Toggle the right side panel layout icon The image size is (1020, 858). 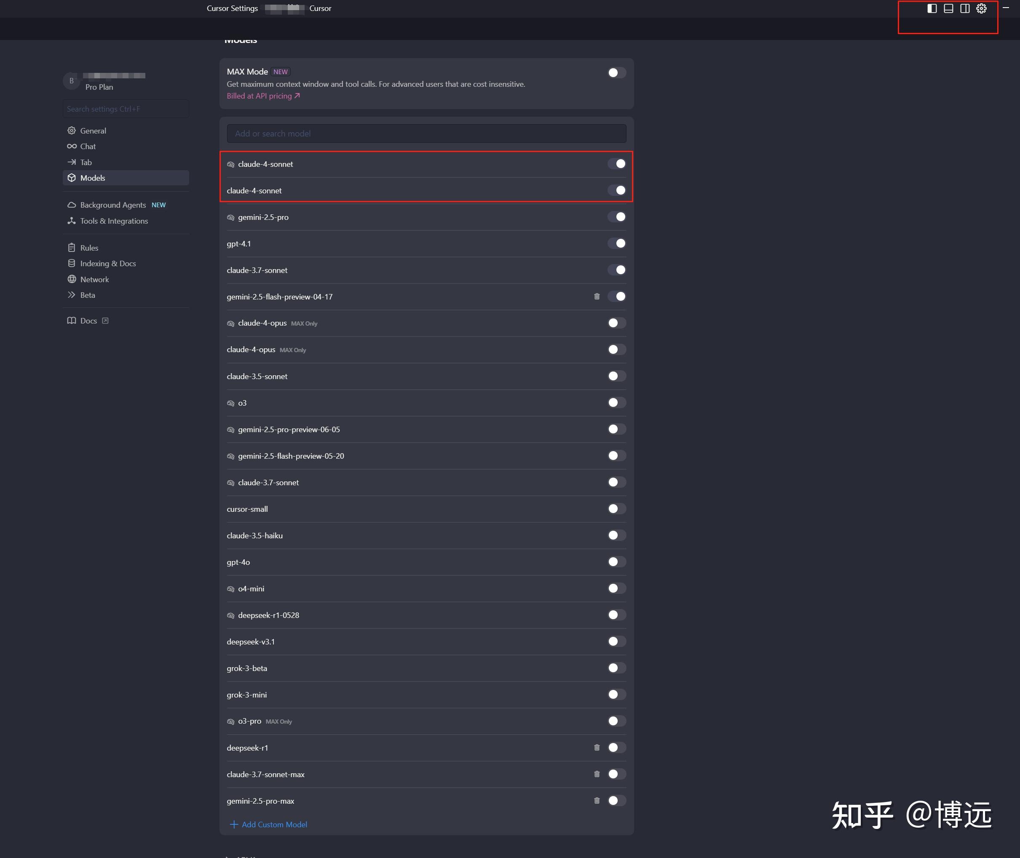pyautogui.click(x=964, y=8)
